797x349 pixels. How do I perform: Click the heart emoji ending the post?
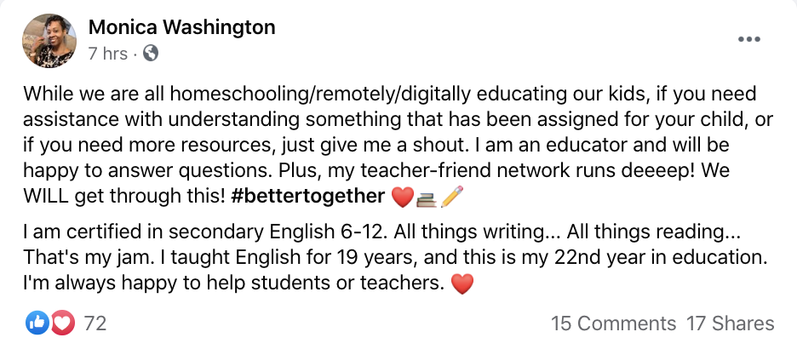click(462, 285)
